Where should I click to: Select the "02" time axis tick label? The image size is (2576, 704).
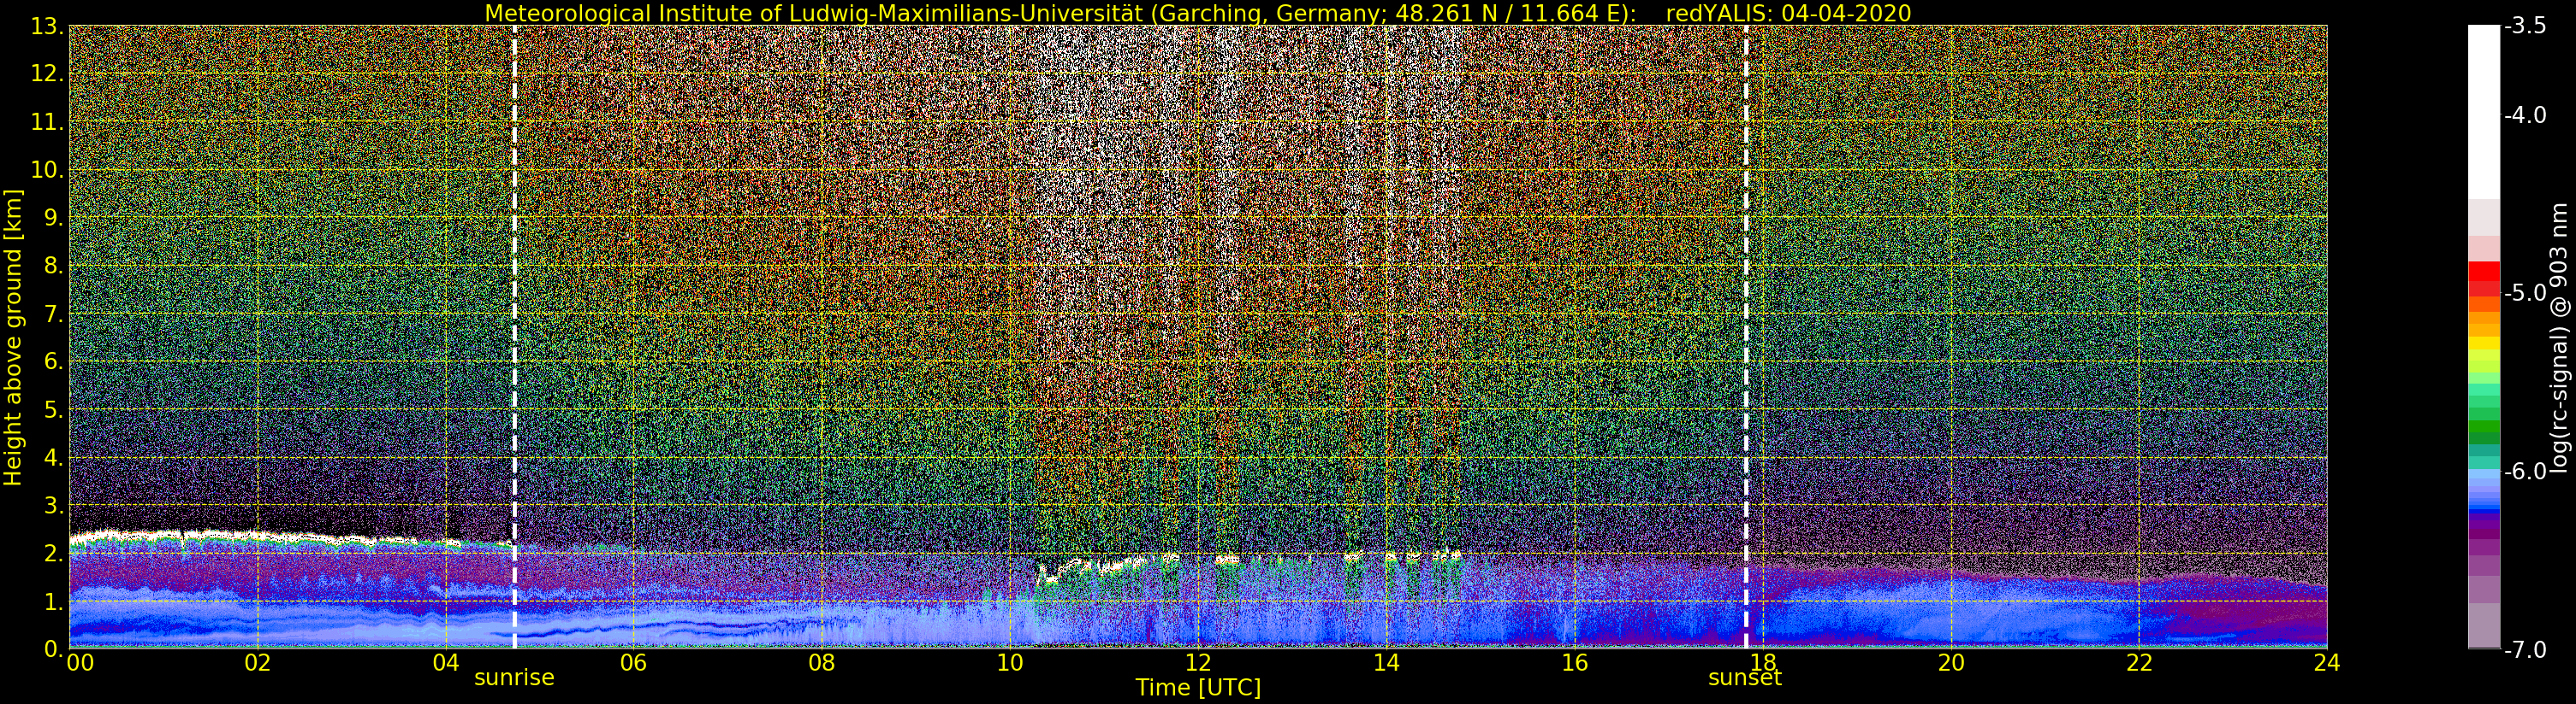258,662
